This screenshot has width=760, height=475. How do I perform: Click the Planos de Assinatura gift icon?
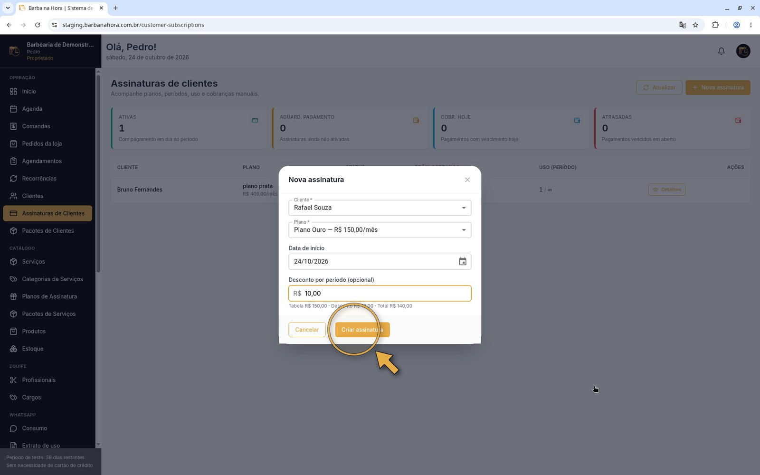[x=13, y=296]
